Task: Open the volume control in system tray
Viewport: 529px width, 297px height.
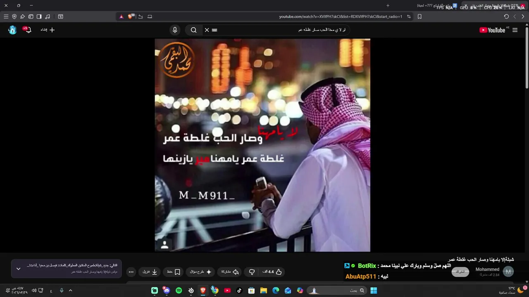Action: click(34, 290)
